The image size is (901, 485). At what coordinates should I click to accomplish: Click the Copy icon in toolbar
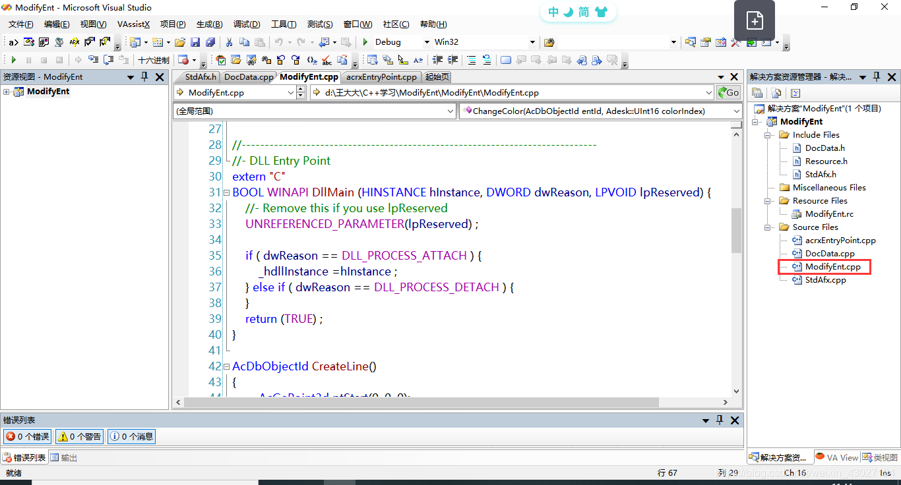pos(244,42)
